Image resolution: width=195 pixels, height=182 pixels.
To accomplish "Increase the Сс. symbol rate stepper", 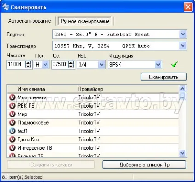I will click(71, 62).
